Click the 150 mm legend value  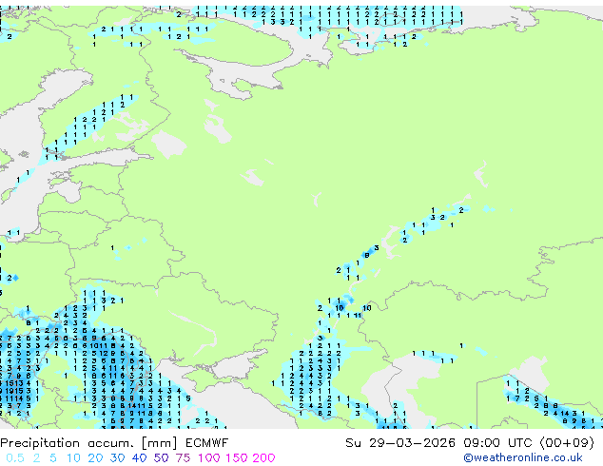click(x=236, y=458)
